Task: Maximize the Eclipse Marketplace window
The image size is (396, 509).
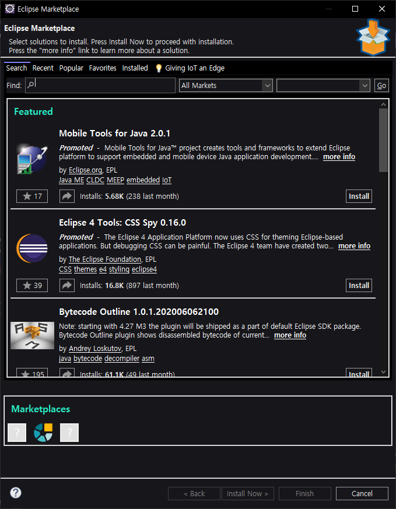Action: point(355,9)
